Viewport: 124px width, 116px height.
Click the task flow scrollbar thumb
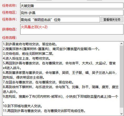coord(121,76)
